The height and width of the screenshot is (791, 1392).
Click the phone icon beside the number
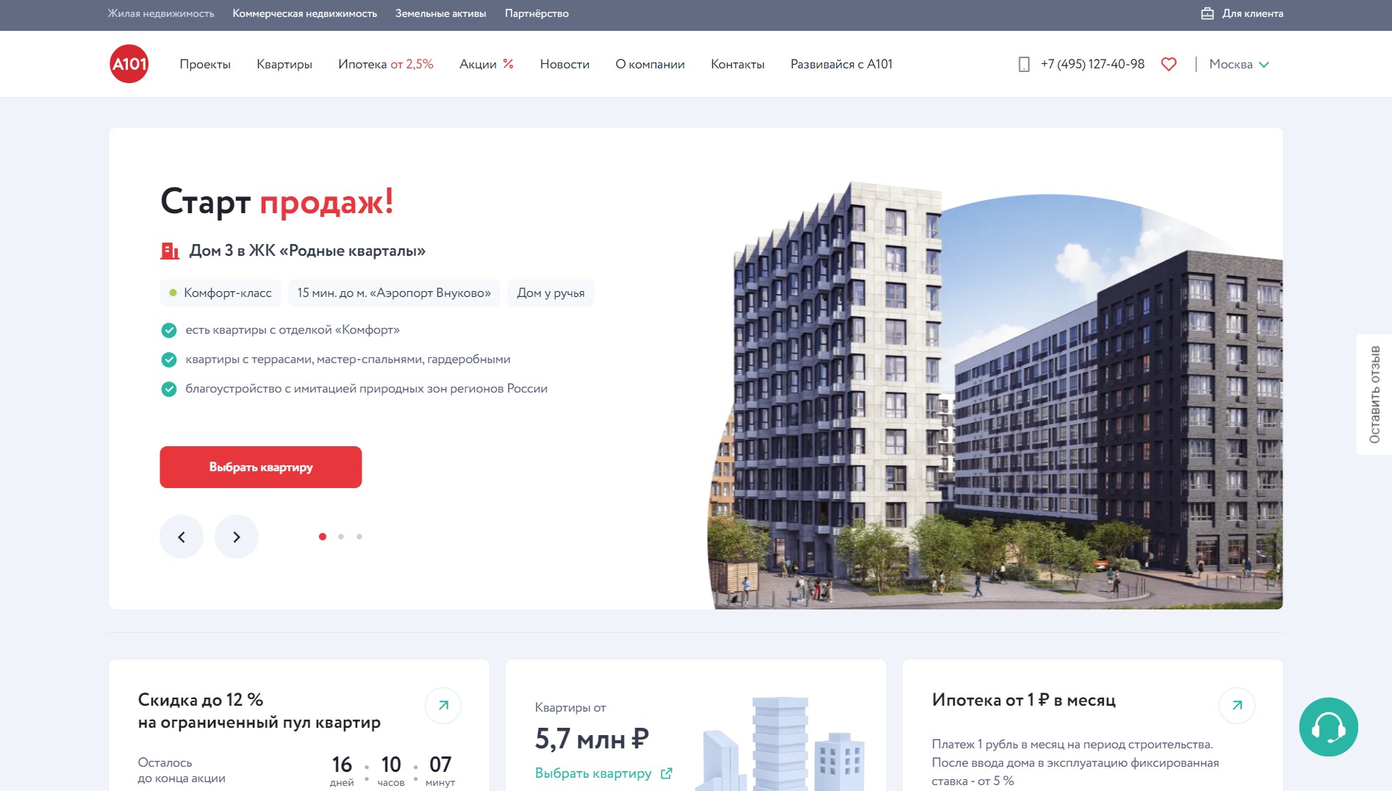pos(1024,65)
